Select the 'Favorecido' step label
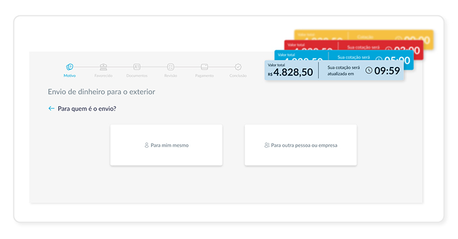This screenshot has width=458, height=239. coord(103,76)
